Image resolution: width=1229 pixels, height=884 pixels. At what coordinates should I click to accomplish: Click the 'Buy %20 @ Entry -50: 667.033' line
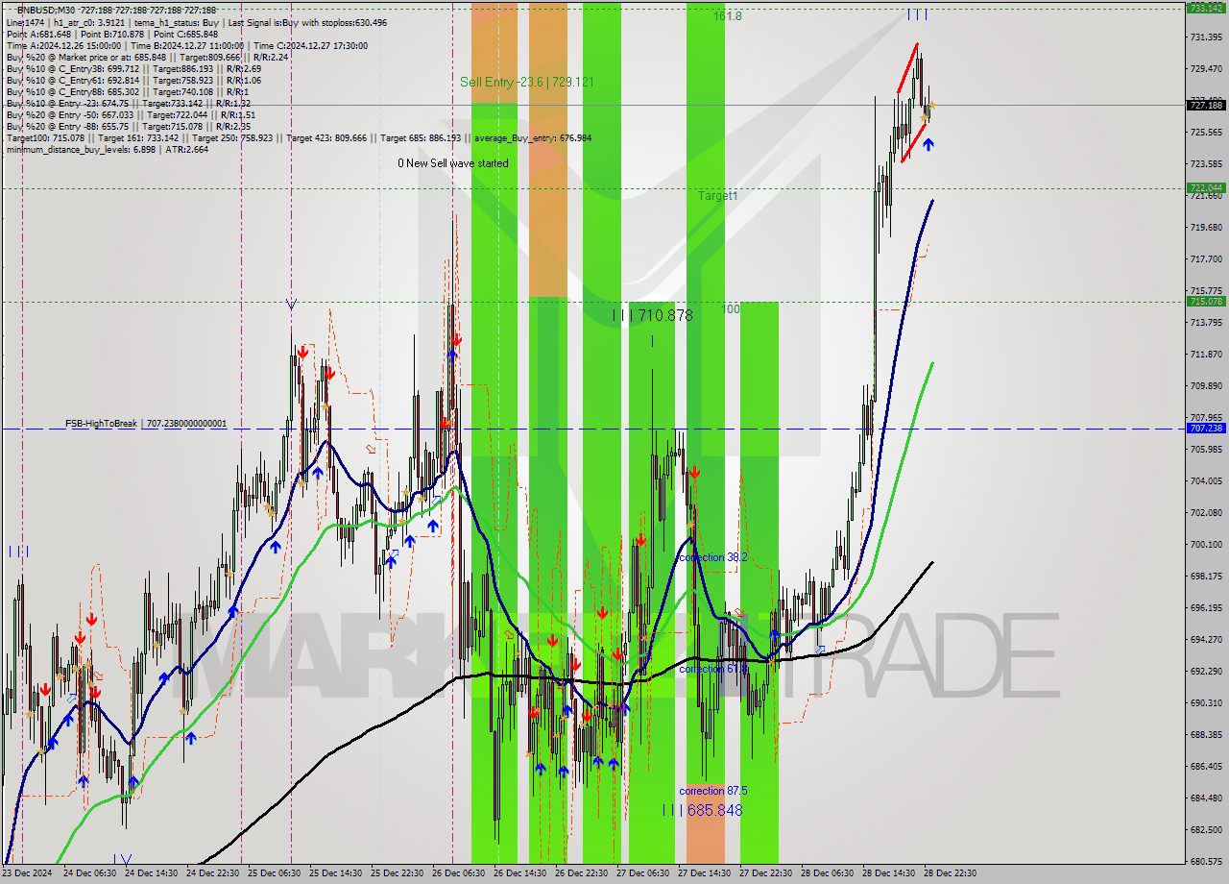point(129,114)
